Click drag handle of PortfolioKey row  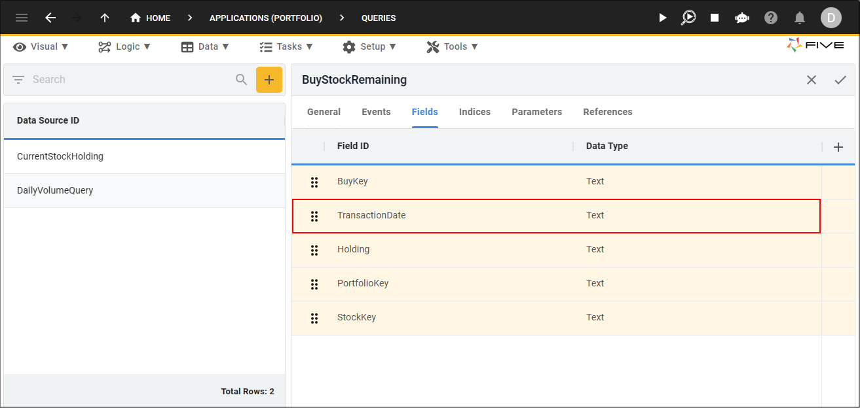(314, 284)
